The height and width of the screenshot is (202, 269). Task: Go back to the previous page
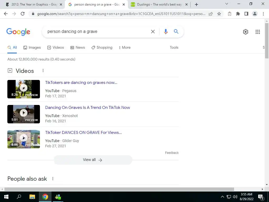pyautogui.click(x=6, y=14)
